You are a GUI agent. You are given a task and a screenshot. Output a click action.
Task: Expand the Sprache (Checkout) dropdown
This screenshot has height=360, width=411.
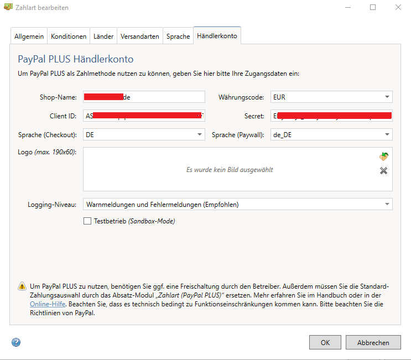pos(144,135)
